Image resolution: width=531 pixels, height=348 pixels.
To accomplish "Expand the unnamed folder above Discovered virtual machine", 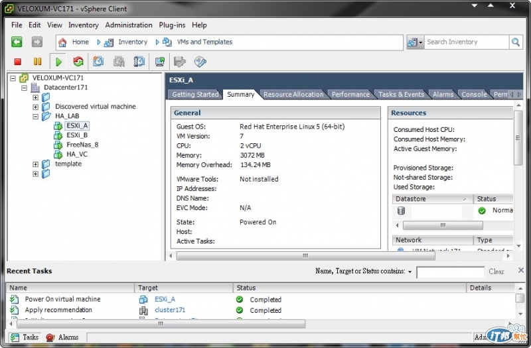I will [36, 97].
